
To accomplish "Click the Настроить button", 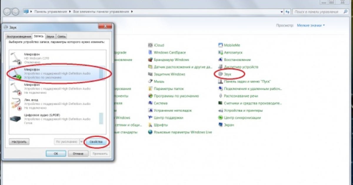I will (19, 142).
